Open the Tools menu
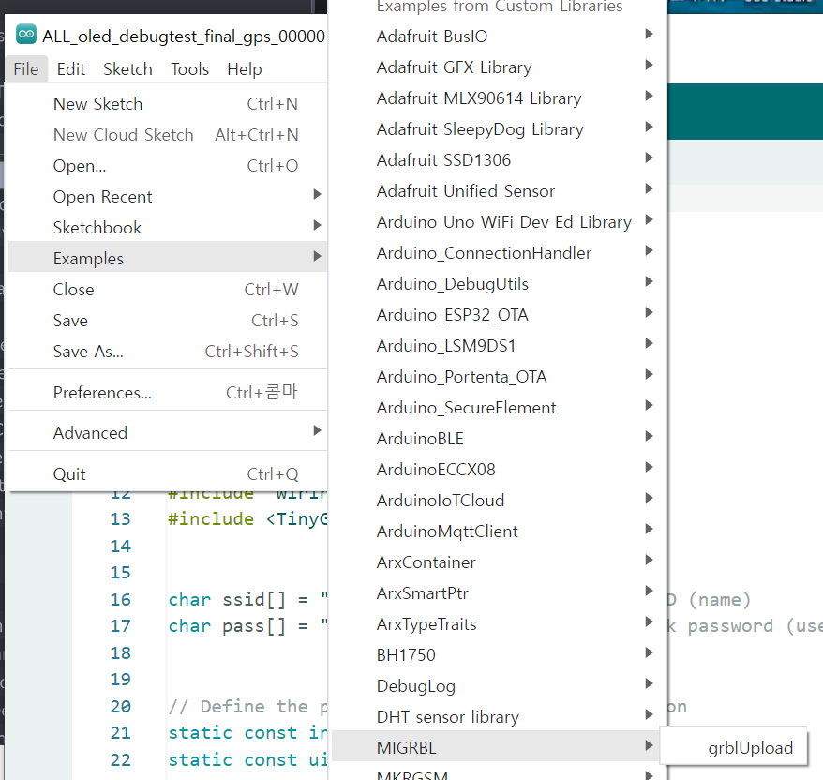This screenshot has height=780, width=823. coord(189,69)
